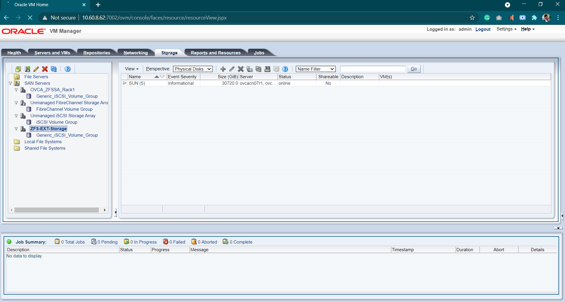
Task: Click greyed events icon in disk toolbar
Action: [276, 69]
